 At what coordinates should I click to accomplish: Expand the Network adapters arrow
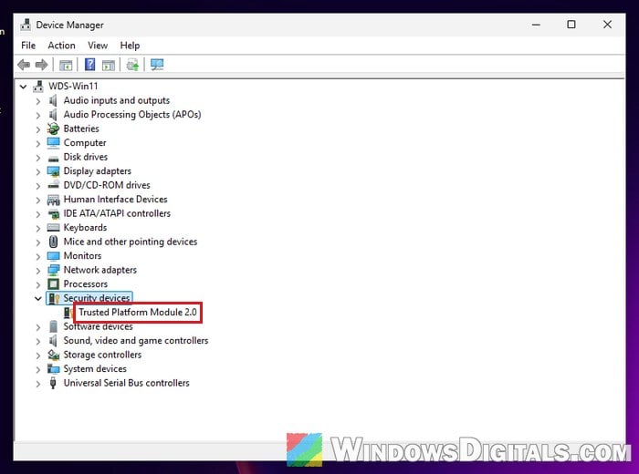38,271
